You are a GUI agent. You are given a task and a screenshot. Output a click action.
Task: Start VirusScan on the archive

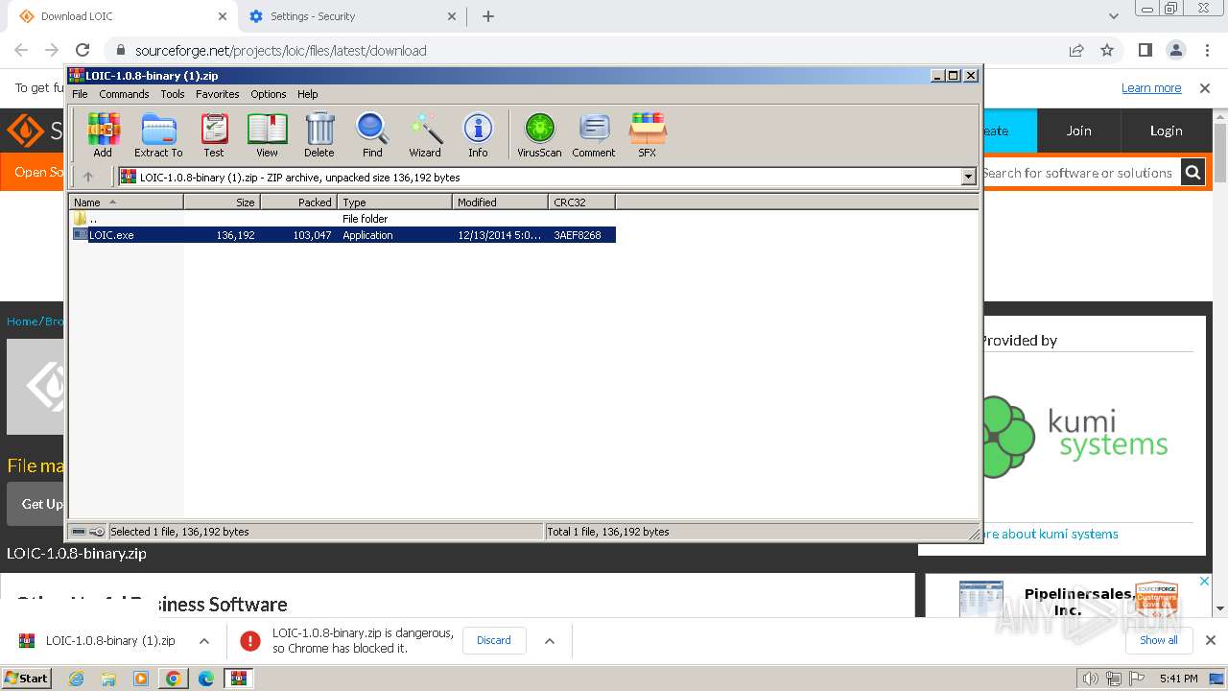(539, 134)
